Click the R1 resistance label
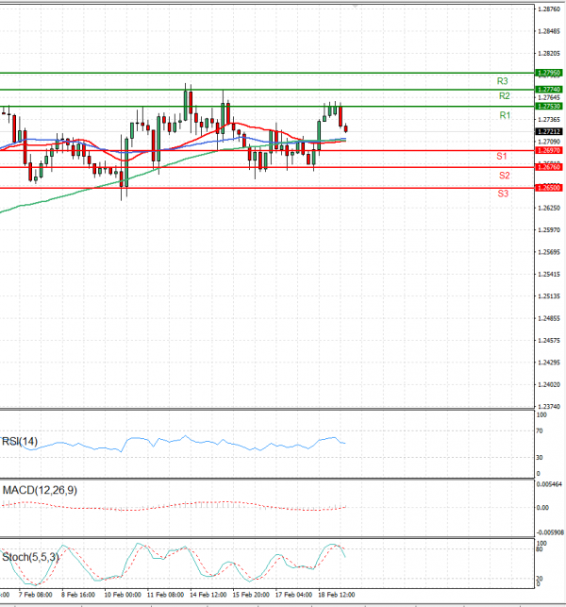The width and height of the screenshot is (566, 607). [x=505, y=115]
